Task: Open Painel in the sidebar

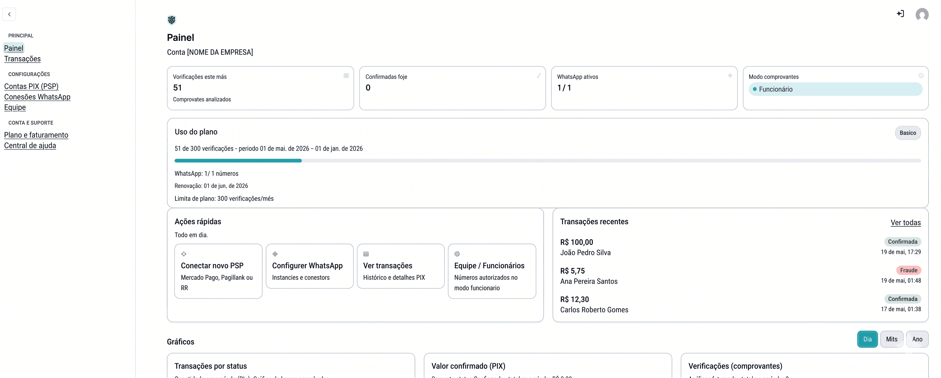Action: tap(14, 48)
